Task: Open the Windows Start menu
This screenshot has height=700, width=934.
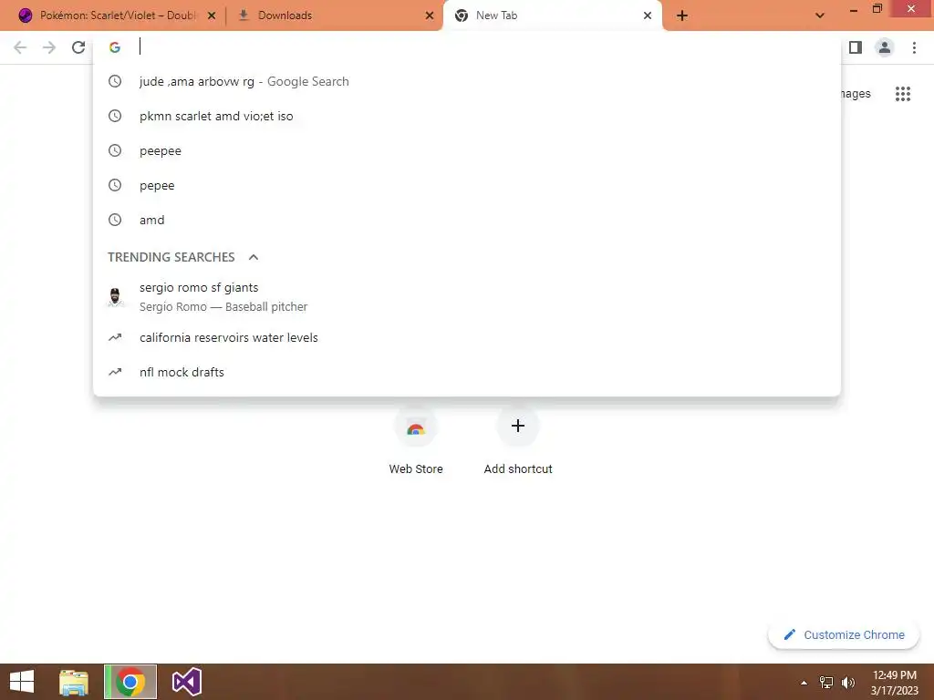Action: (x=22, y=682)
